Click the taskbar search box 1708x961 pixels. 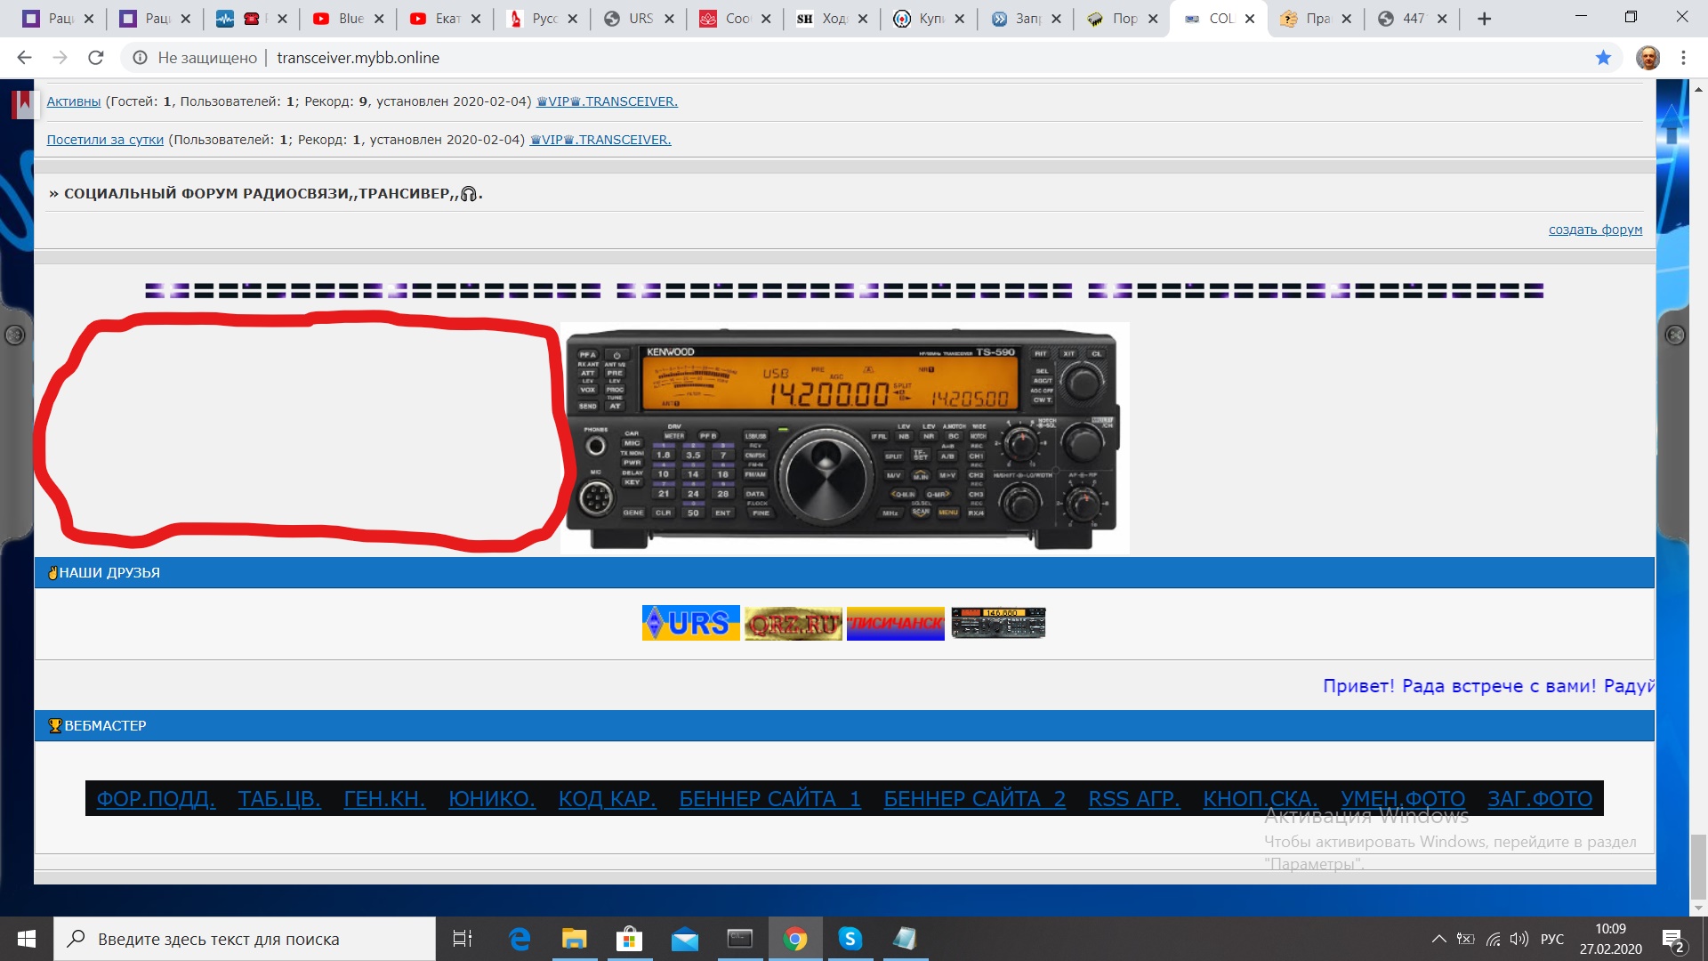(245, 939)
